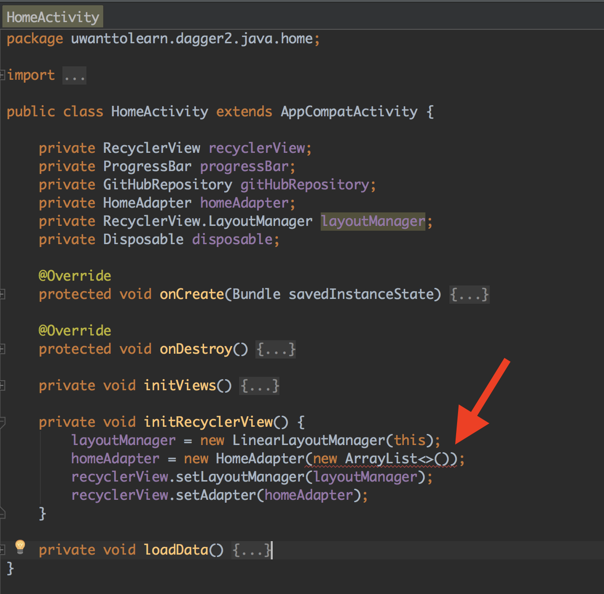The height and width of the screenshot is (594, 604).
Task: Expand the folded onDestroy method body
Action: (x=276, y=349)
